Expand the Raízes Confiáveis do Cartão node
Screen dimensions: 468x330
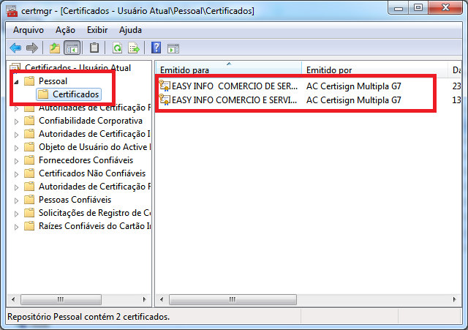point(16,226)
